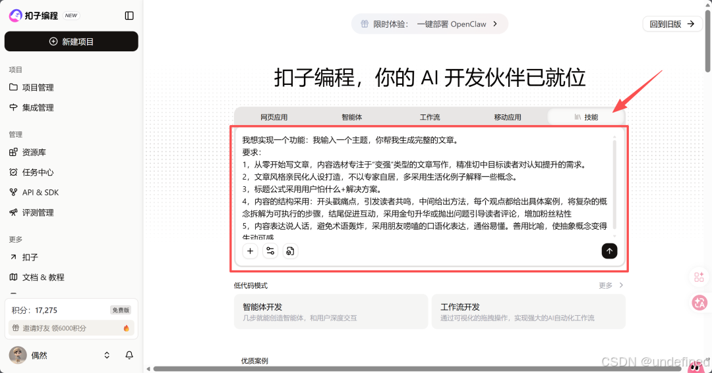Click the 扣子编程 logo icon

[15, 16]
